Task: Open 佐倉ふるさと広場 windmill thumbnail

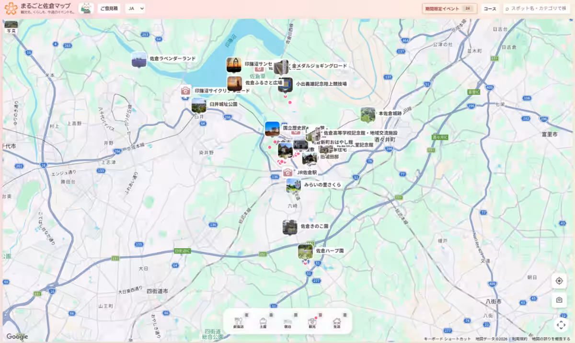Action: point(234,83)
